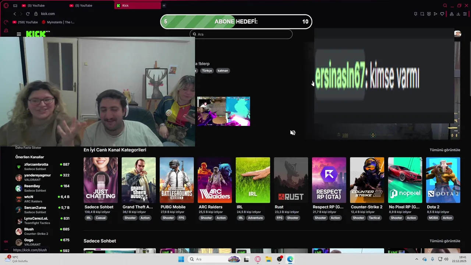Image resolution: width=471 pixels, height=265 pixels.
Task: Open OBS Studio from the taskbar
Action: coord(279,259)
